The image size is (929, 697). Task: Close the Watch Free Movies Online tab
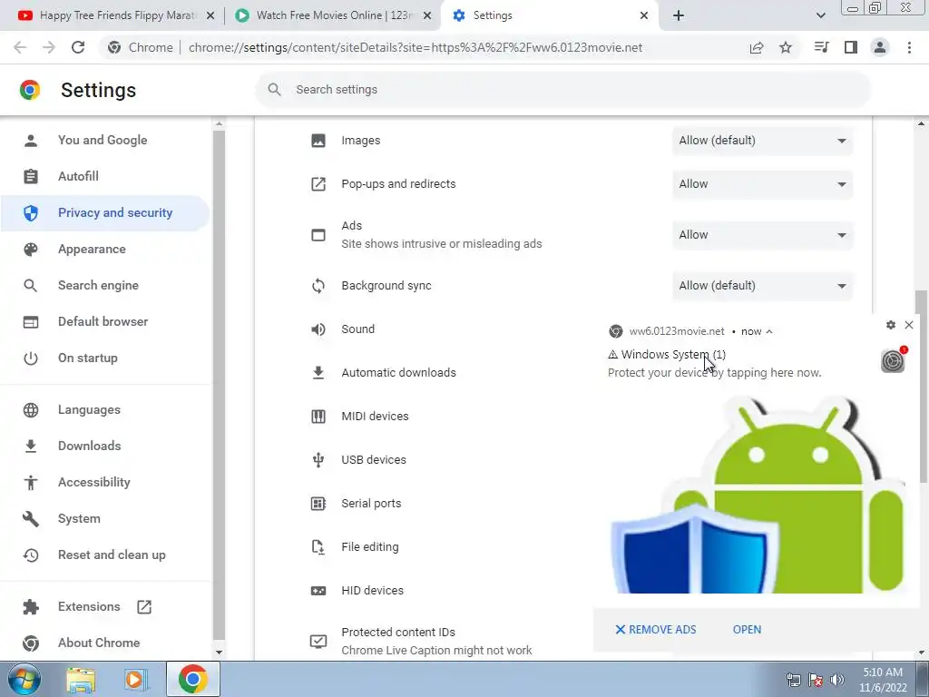pos(427,15)
